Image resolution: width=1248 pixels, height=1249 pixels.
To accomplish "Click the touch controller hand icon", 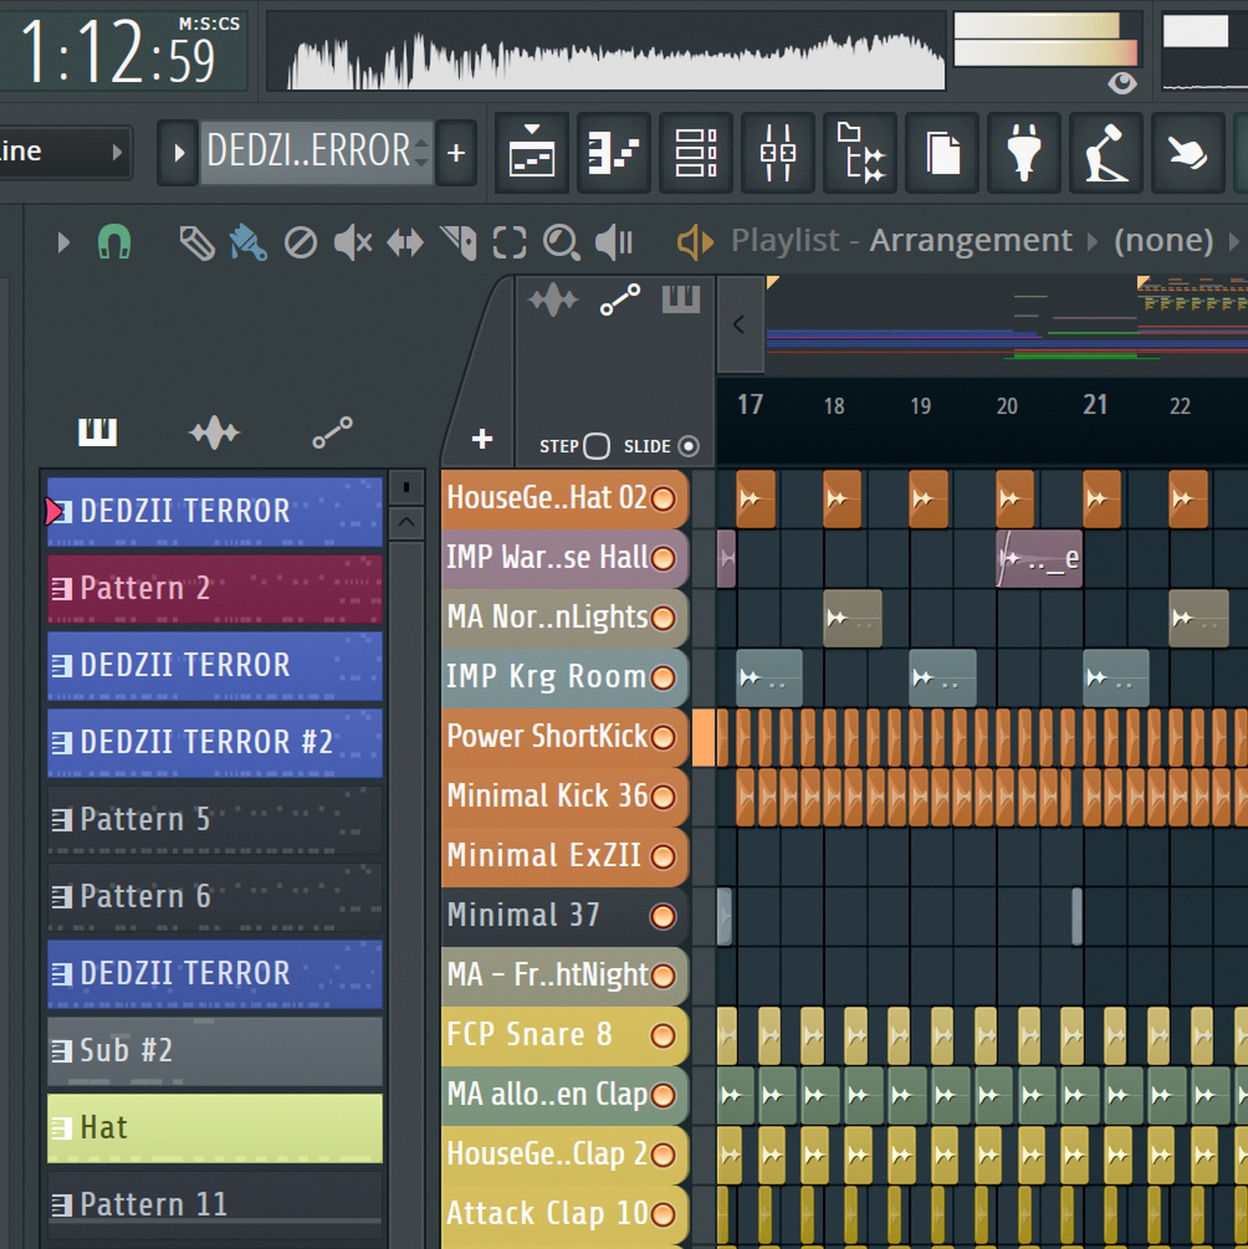I will coord(1188,152).
